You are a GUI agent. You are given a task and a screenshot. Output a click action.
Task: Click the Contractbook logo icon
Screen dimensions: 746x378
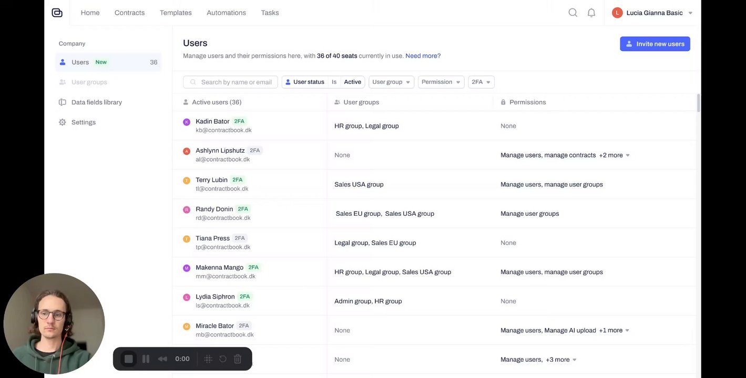click(x=57, y=13)
